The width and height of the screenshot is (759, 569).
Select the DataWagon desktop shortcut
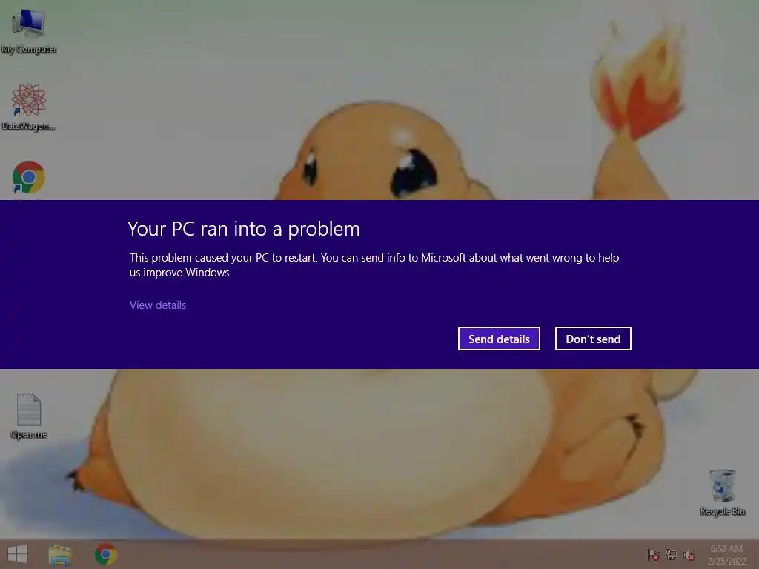point(29,107)
